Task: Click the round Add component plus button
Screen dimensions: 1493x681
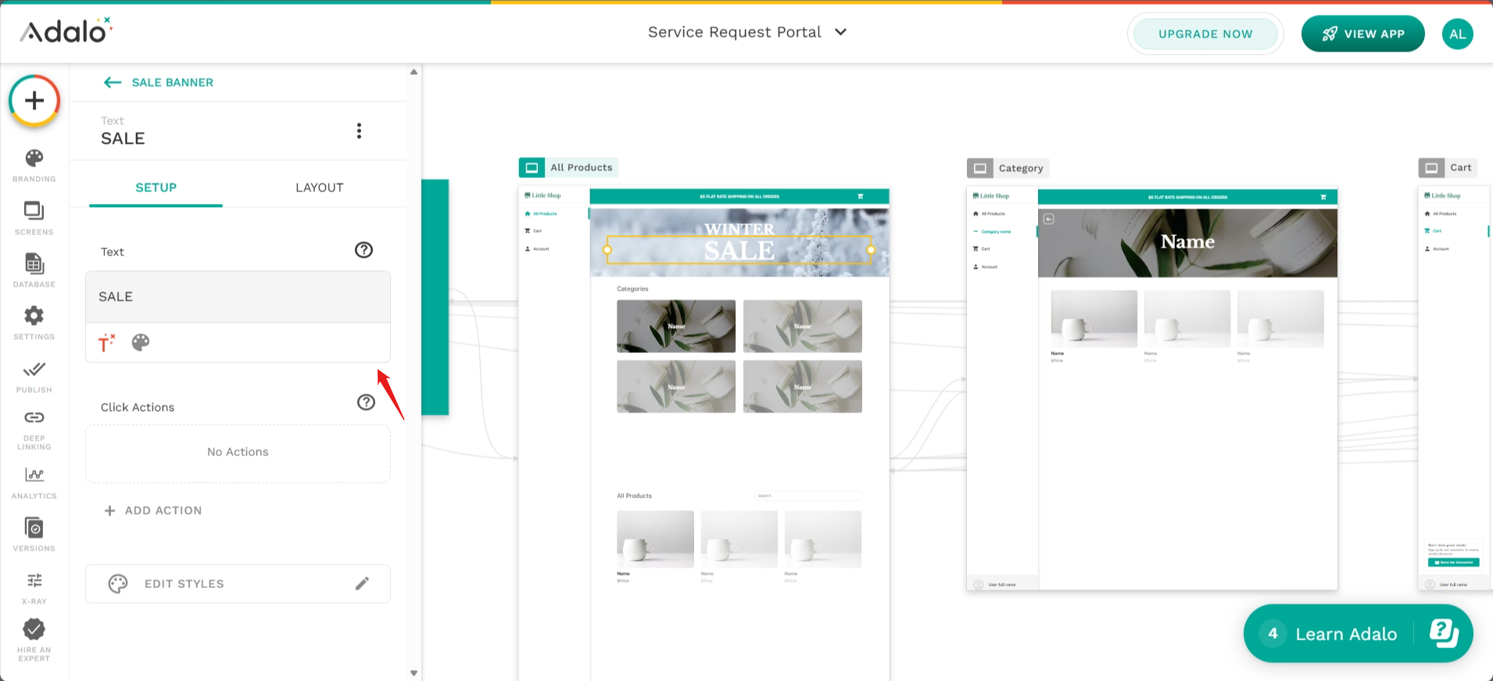Action: (x=34, y=101)
